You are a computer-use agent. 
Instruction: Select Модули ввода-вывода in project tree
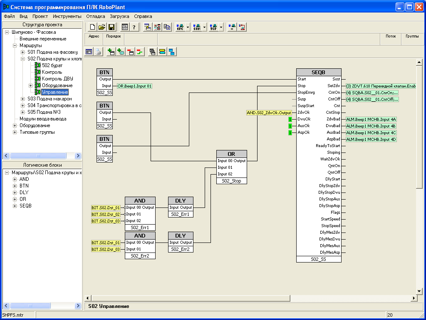(42, 119)
